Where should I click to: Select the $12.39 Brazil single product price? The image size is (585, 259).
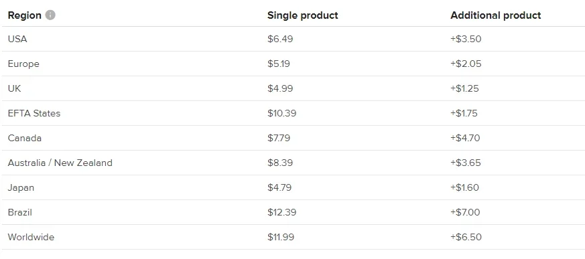click(281, 212)
